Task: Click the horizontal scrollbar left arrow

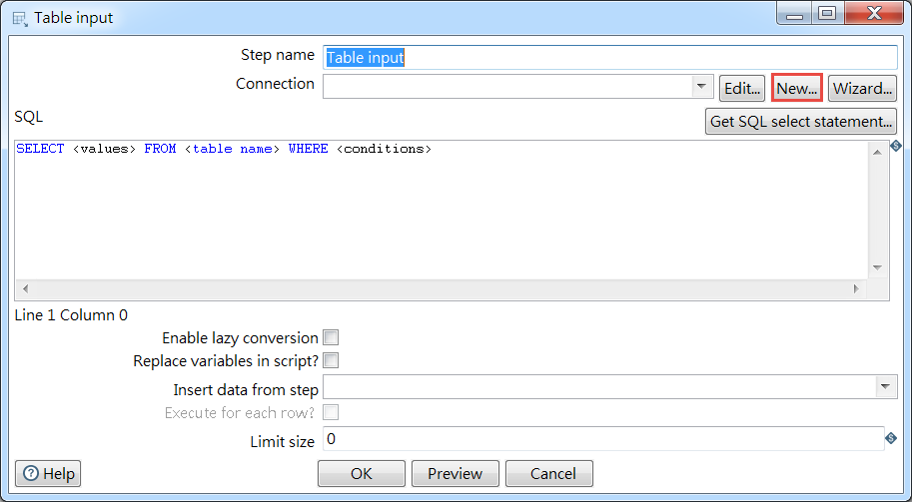Action: pyautogui.click(x=25, y=288)
